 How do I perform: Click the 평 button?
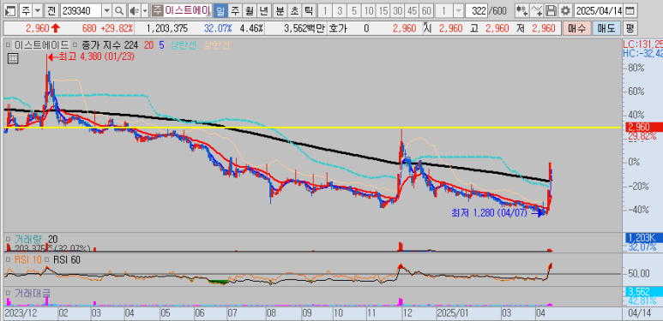click(630, 29)
